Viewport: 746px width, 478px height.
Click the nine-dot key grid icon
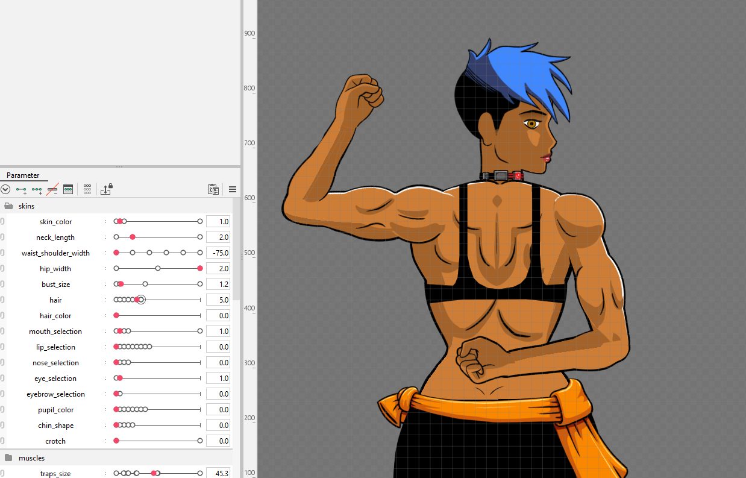pyautogui.click(x=87, y=189)
